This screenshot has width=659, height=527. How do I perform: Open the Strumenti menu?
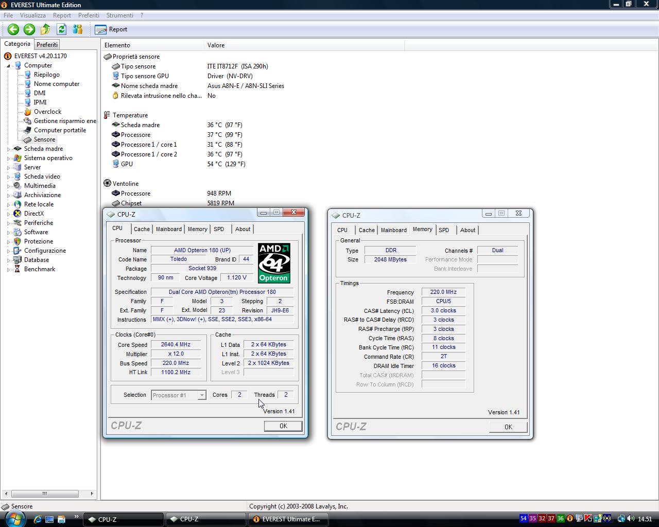click(x=119, y=15)
